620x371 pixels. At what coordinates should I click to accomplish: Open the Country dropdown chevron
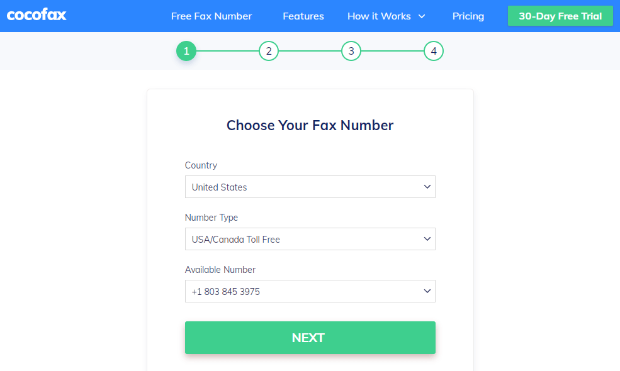427,187
